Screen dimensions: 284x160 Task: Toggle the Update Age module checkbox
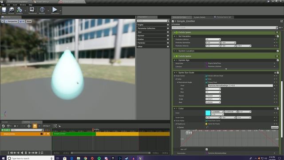[278, 60]
